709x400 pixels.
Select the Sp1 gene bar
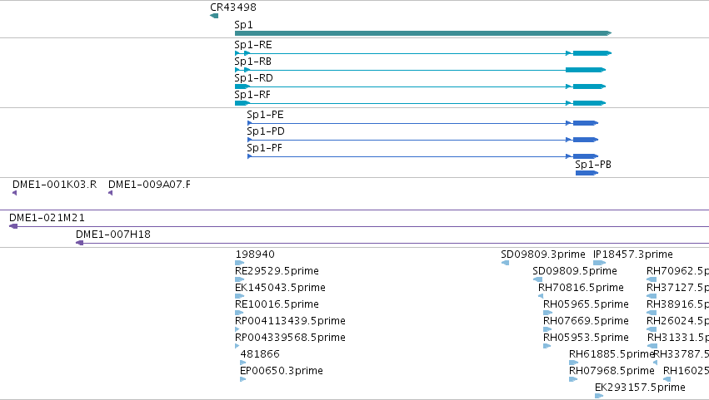tap(423, 33)
